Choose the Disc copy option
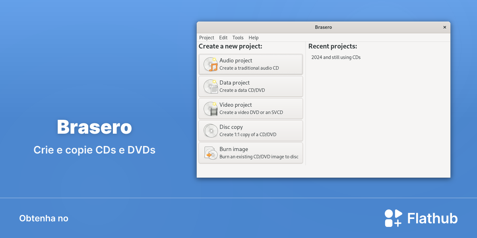Viewport: 477px width, 238px height. (x=251, y=131)
